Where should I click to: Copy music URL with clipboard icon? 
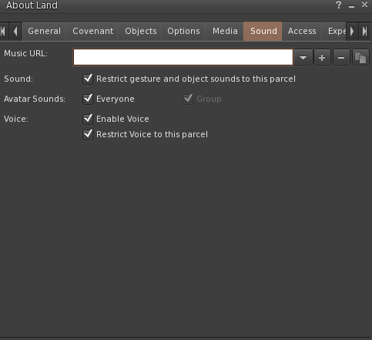(360, 58)
